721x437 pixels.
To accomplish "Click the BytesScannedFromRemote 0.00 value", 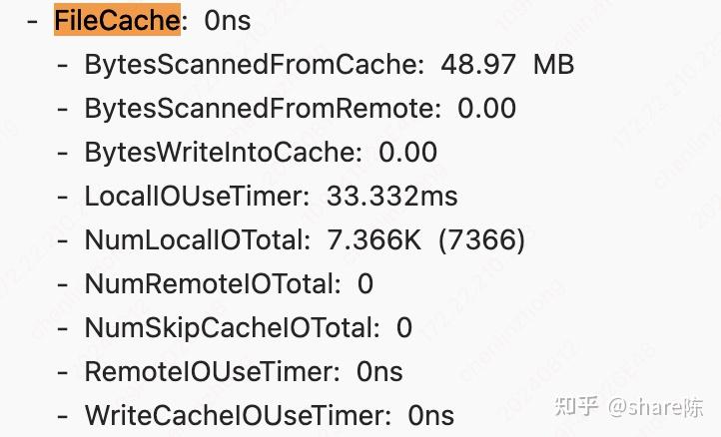I will coord(486,109).
